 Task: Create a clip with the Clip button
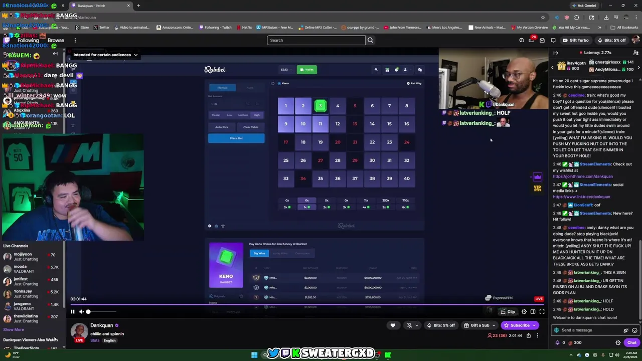point(508,312)
